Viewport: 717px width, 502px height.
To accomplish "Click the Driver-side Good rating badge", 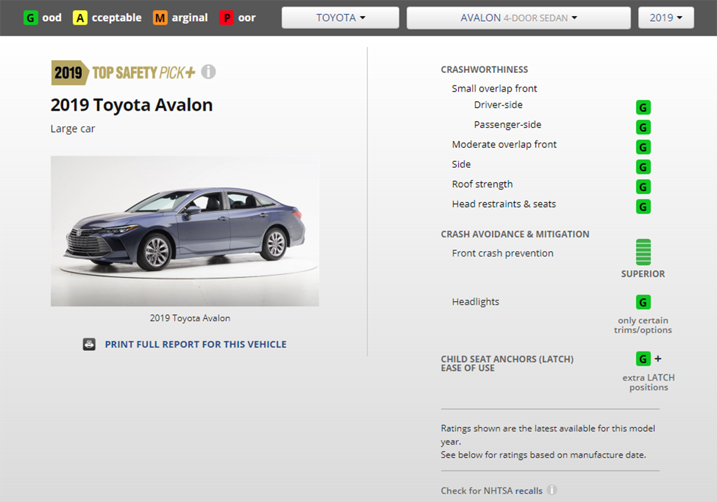I will (643, 107).
